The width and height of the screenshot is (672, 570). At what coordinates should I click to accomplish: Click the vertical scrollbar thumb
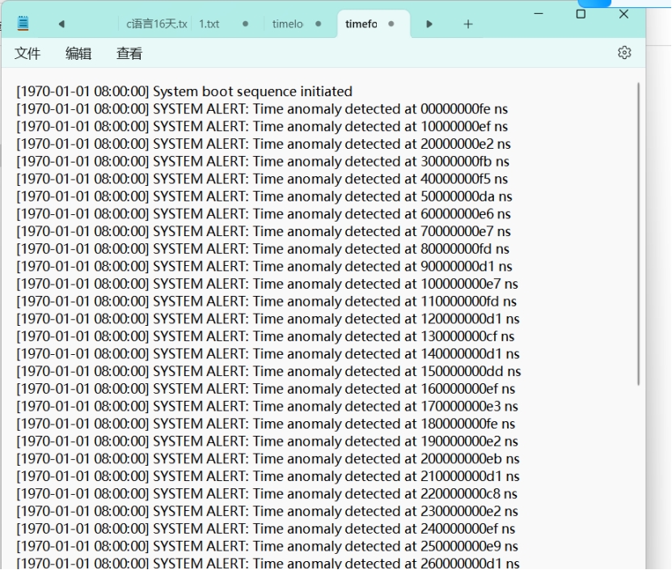pos(639,234)
